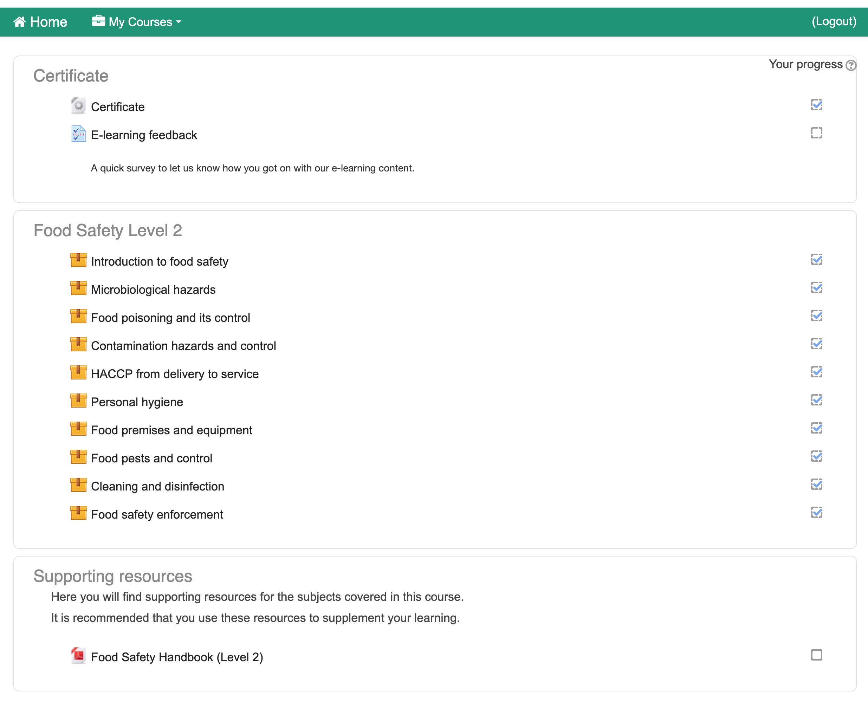Open Food premises and equipment module
This screenshot has width=868, height=702.
(x=171, y=430)
